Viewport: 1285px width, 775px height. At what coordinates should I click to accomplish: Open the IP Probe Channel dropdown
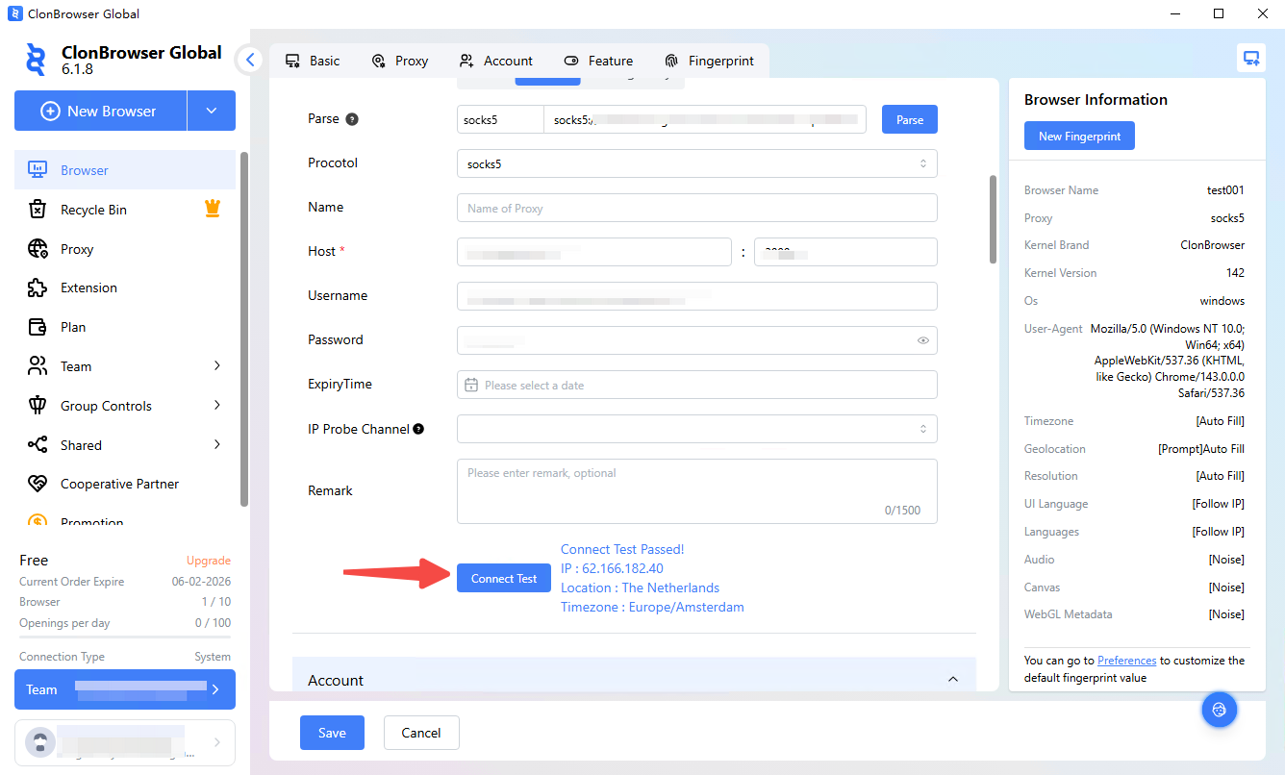(x=696, y=429)
